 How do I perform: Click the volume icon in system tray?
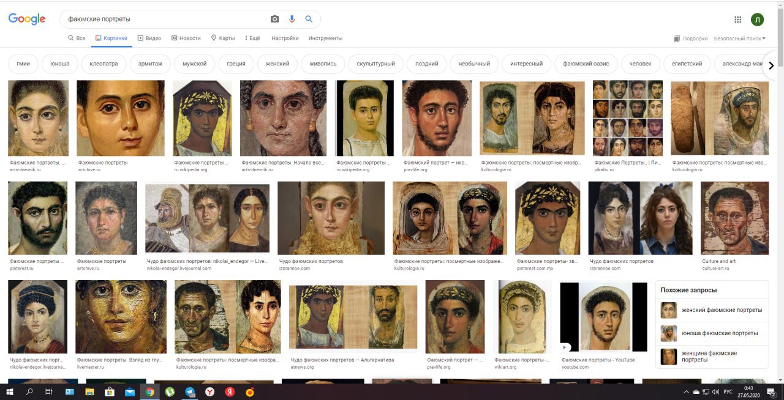tap(716, 392)
